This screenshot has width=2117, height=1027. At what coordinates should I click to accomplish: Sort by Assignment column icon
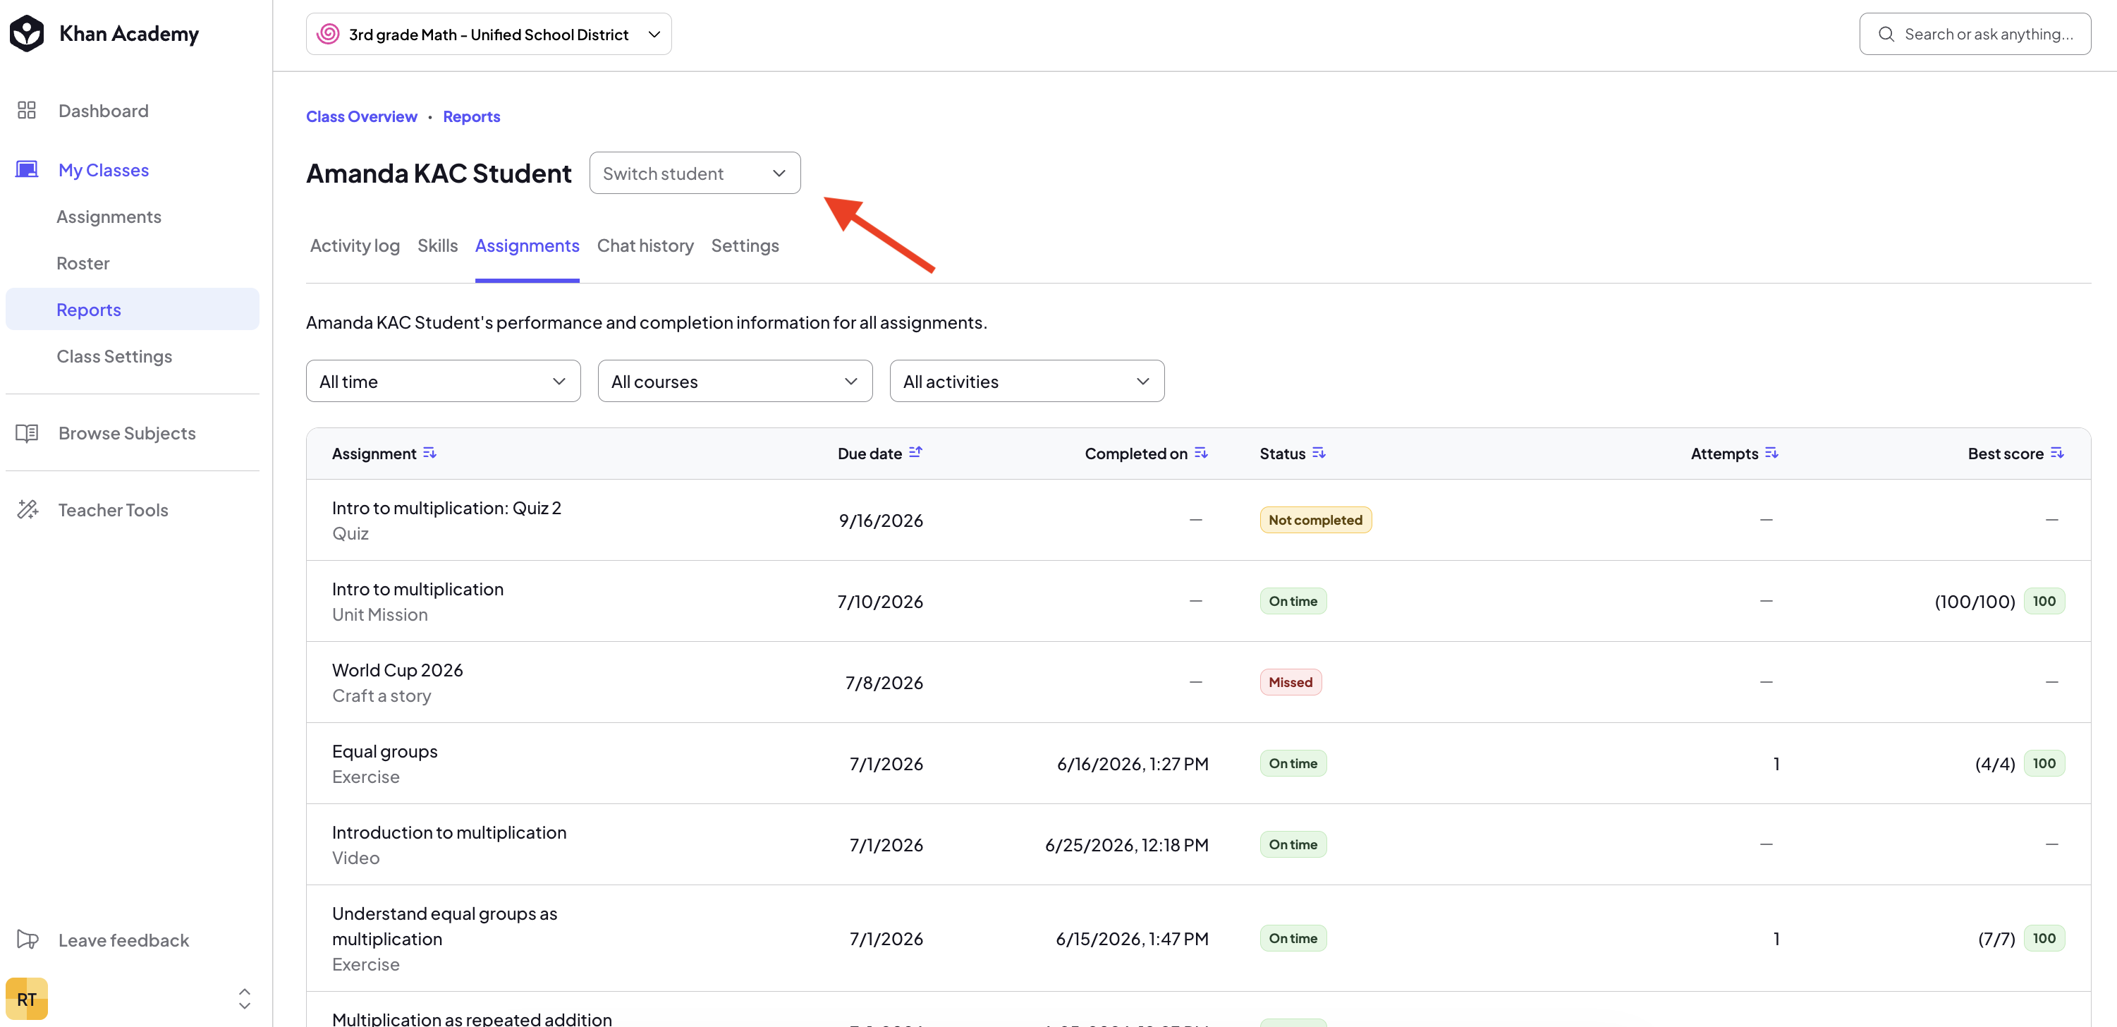click(x=429, y=453)
